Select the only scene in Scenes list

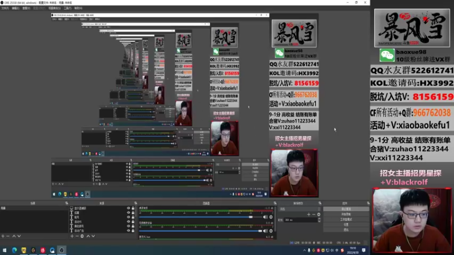pos(34,208)
